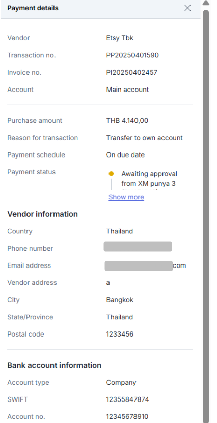Select invoice number PI20250402457

point(132,72)
